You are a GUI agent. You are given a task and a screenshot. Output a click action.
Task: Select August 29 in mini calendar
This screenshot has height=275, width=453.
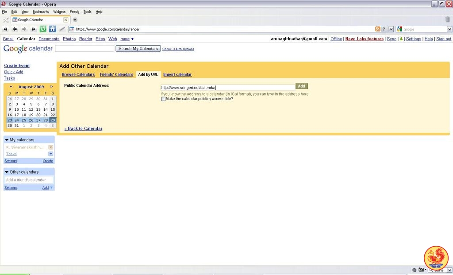coord(53,120)
